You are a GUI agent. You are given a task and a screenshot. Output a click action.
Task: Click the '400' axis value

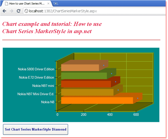click(110, 115)
